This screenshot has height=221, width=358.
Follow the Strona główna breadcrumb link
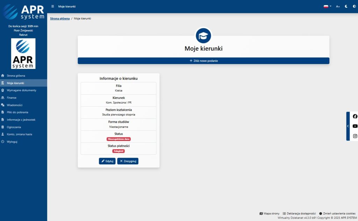click(x=60, y=18)
